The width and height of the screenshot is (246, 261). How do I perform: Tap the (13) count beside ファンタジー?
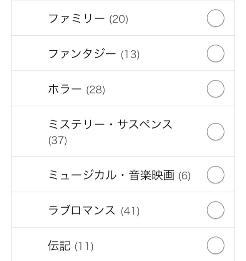(x=130, y=55)
